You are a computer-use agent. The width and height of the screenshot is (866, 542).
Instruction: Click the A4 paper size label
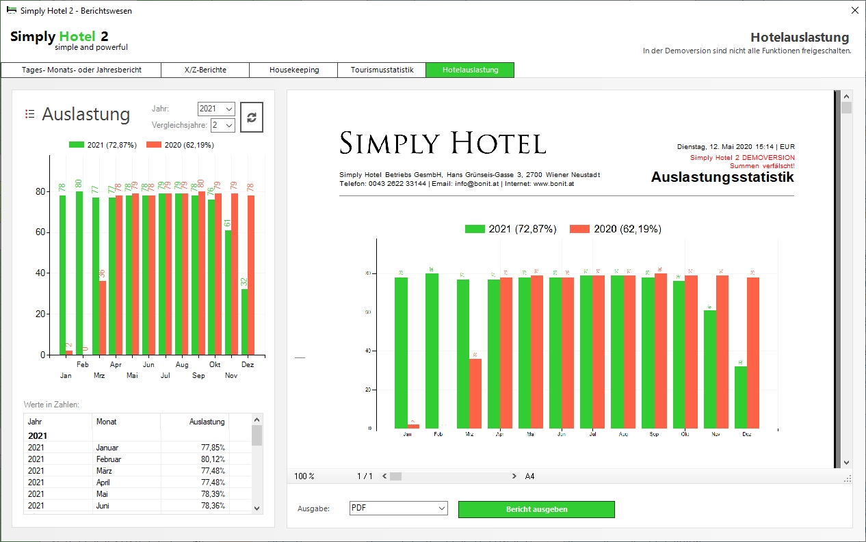tap(530, 476)
